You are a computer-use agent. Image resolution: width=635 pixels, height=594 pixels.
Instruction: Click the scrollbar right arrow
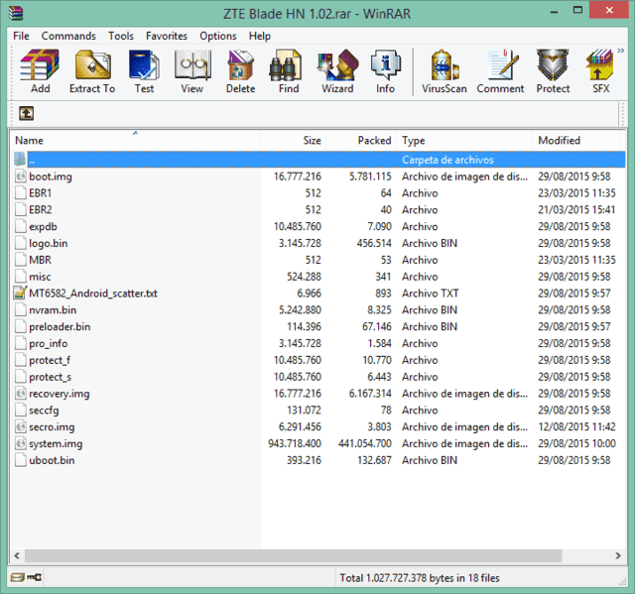tap(618, 555)
